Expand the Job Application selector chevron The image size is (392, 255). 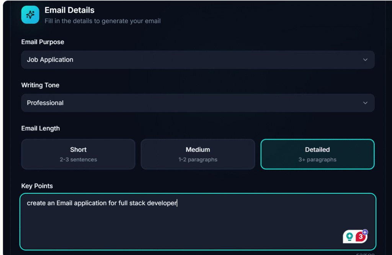click(x=365, y=60)
